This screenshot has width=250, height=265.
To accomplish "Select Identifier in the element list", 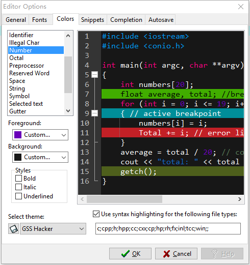I will [36, 35].
